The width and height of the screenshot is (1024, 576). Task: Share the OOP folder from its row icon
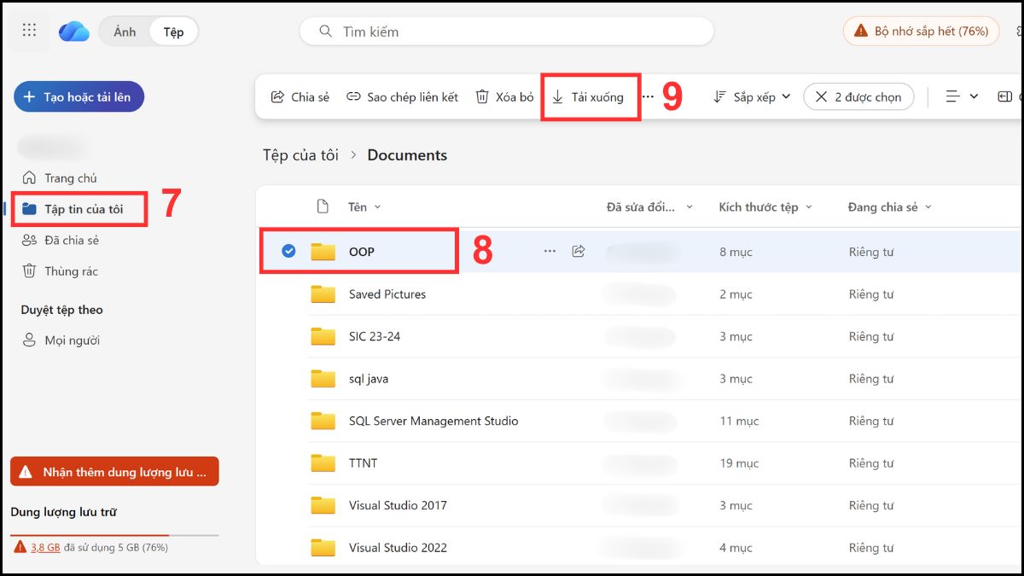click(x=578, y=251)
